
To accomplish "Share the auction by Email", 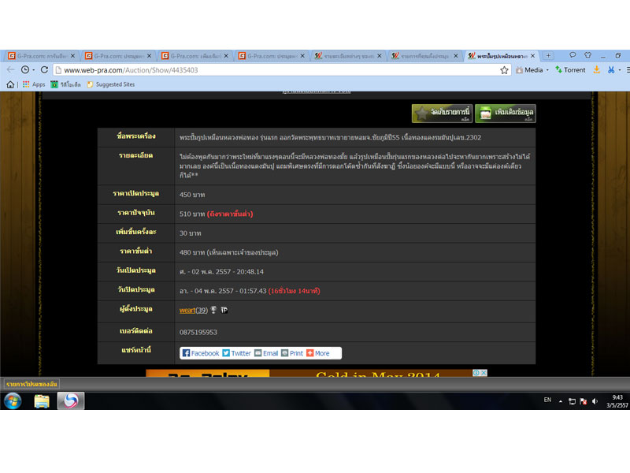I will coord(266,353).
